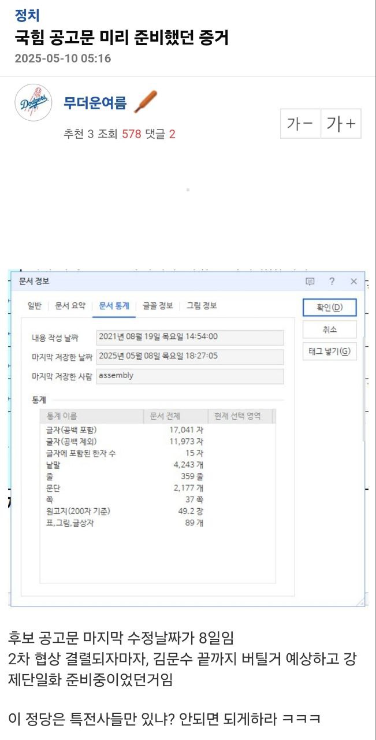Select the 문서 통계 tab
Screen dimensions: 376x740
pos(114,306)
